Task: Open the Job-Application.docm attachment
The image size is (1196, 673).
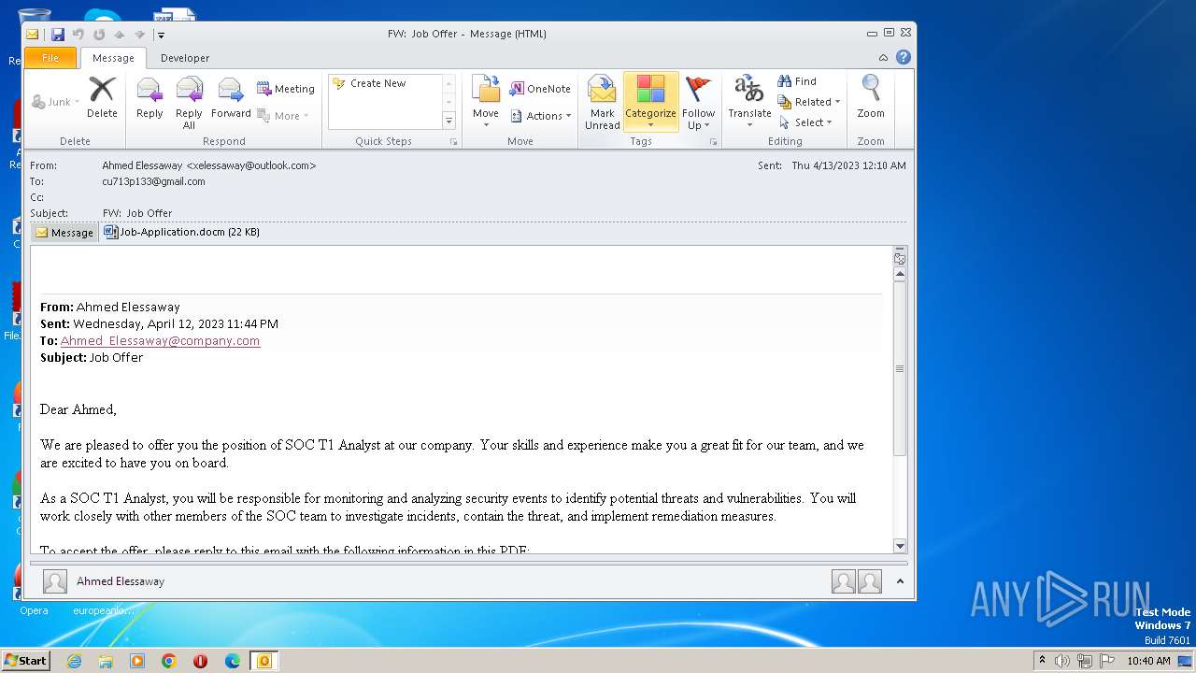Action: tap(181, 232)
